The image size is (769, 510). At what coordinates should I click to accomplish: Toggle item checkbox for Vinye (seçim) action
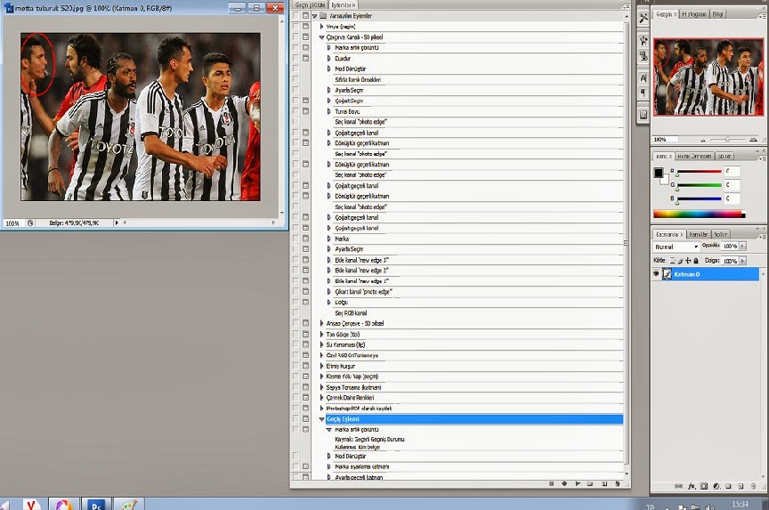pos(295,27)
